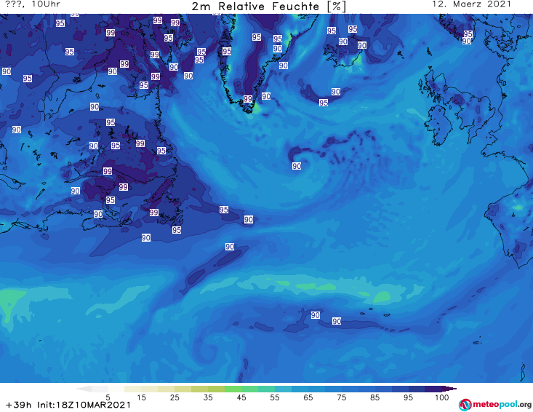Viewport: 533px width, 412px height.
Task: Click the purple arrow end of the color bar
Action: click(x=449, y=389)
